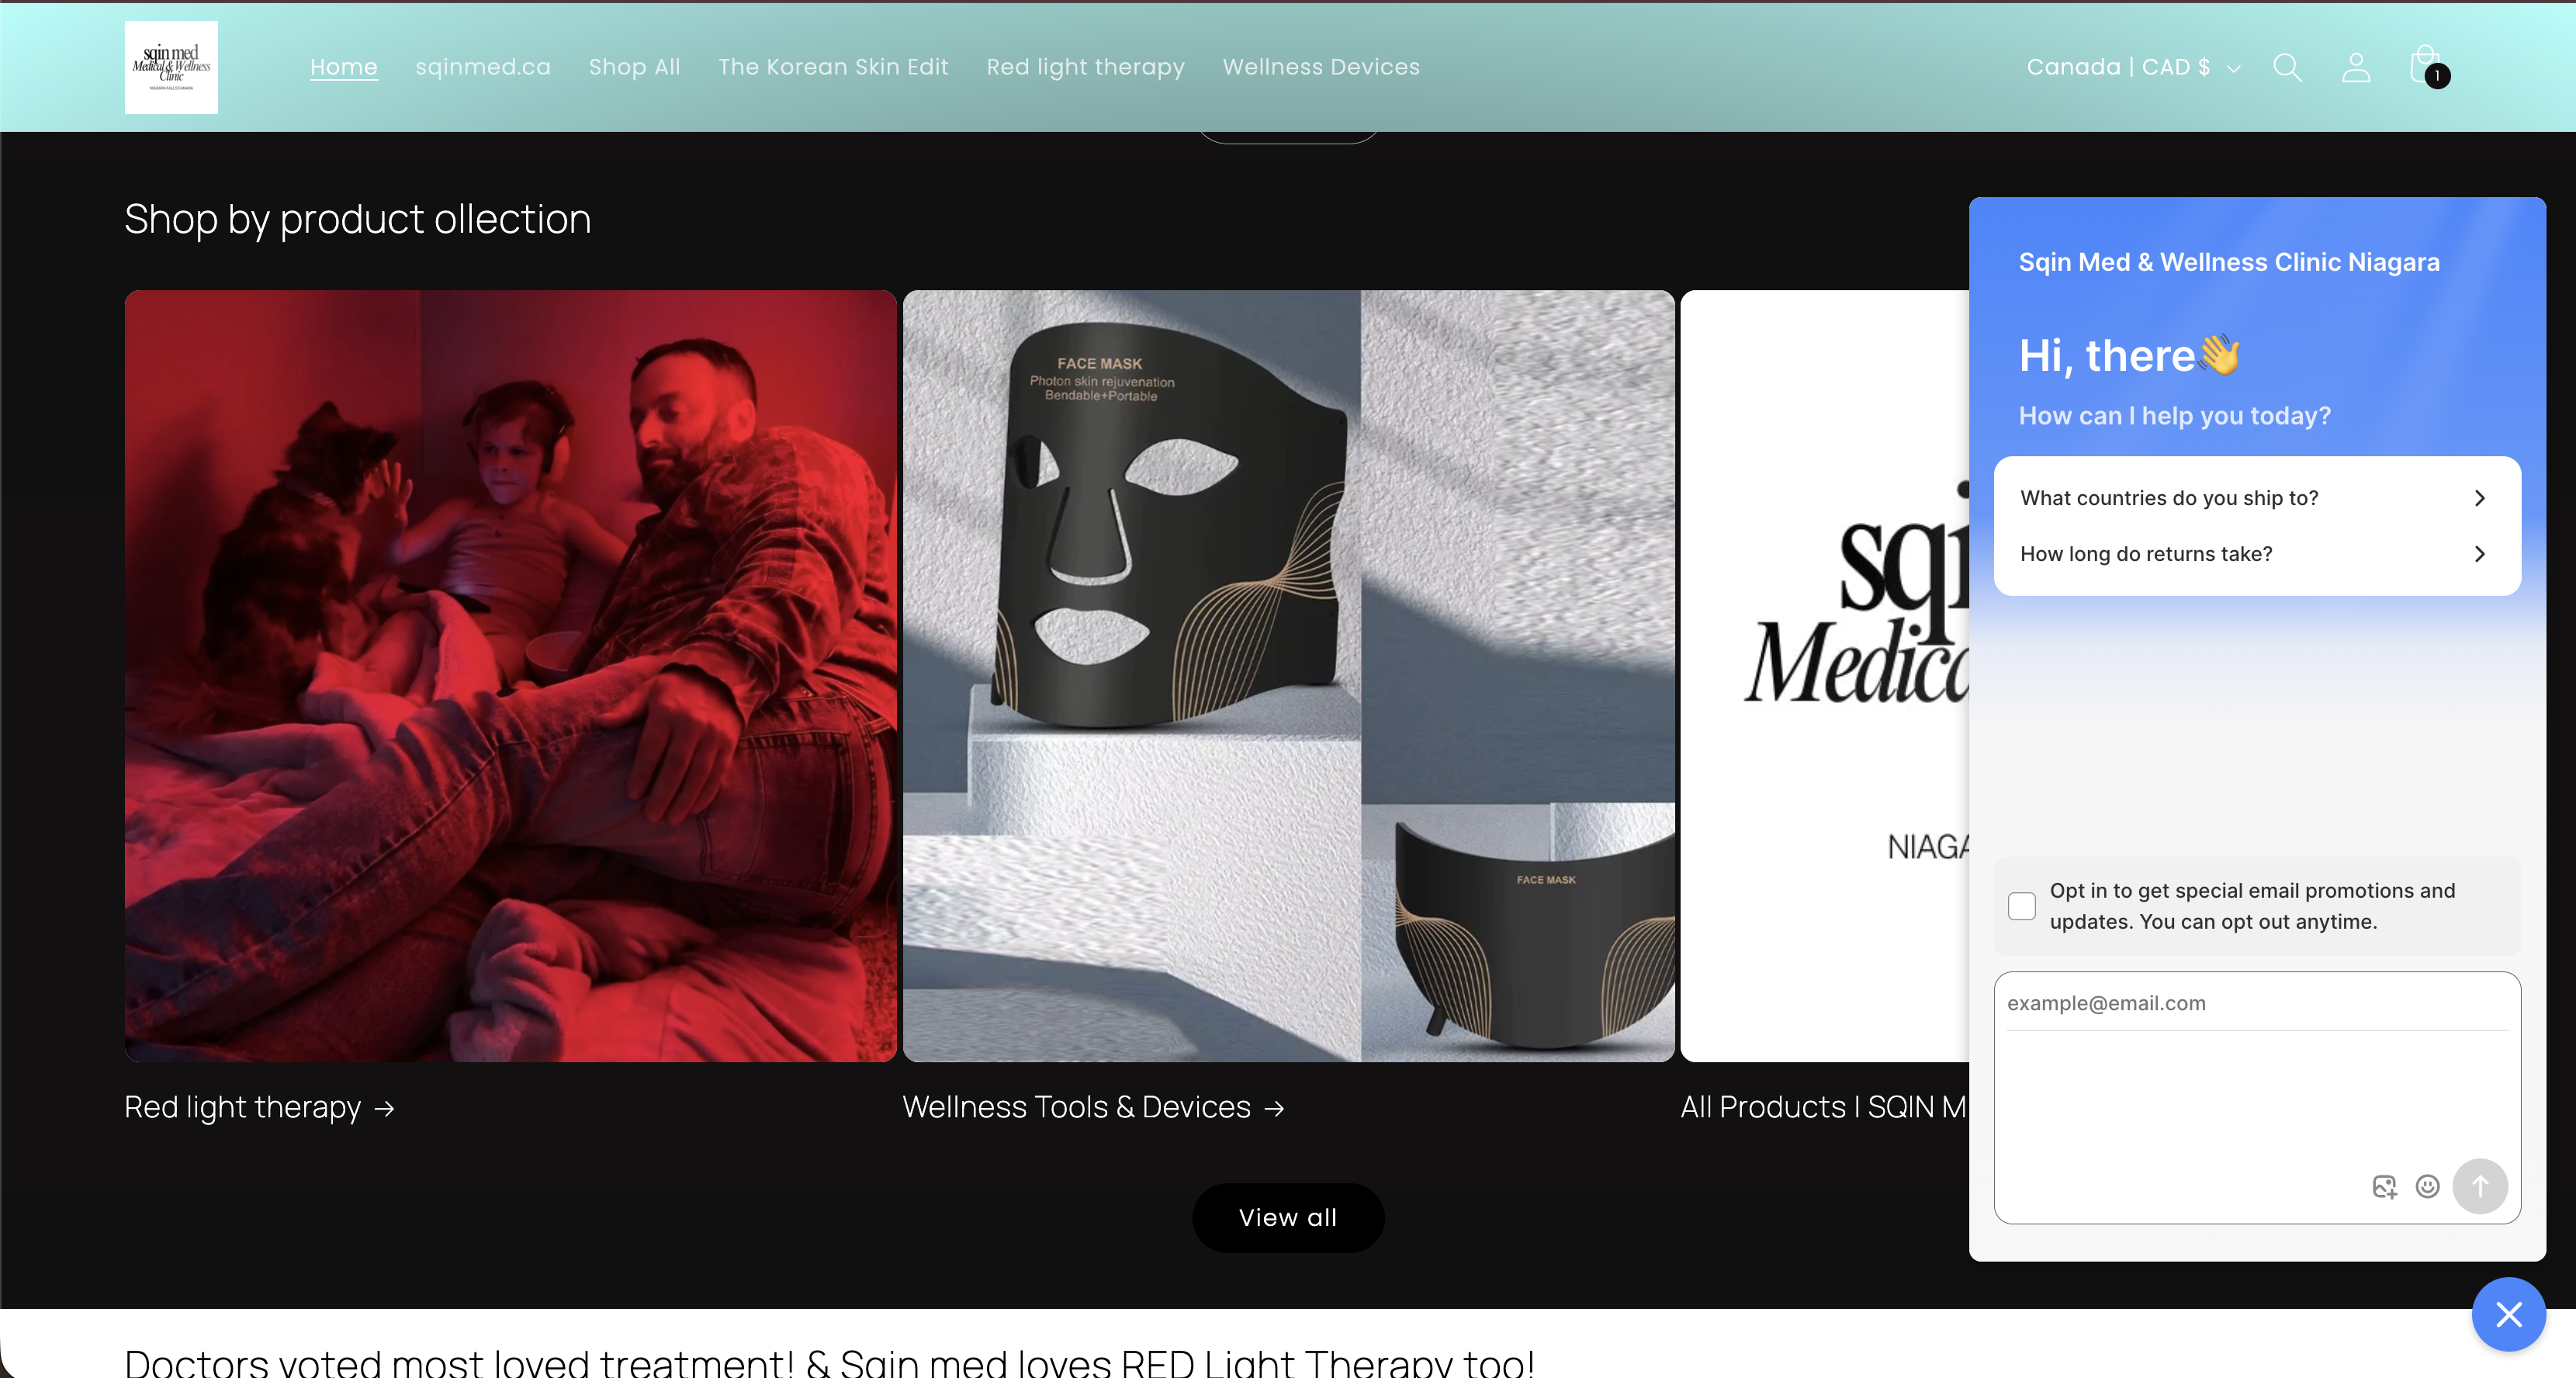
Task: Click the 'Sqin Med & Wellness Clinic Niagara' chat title
Action: 2229,262
